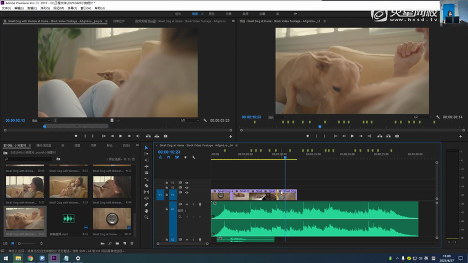Screen dimensions: 468x263
Task: Select the Pen tool in toolbar
Action: click(147, 205)
